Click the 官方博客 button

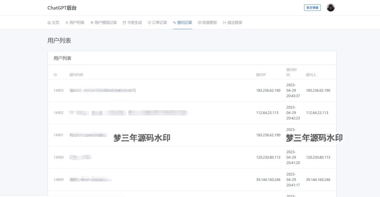click(312, 8)
